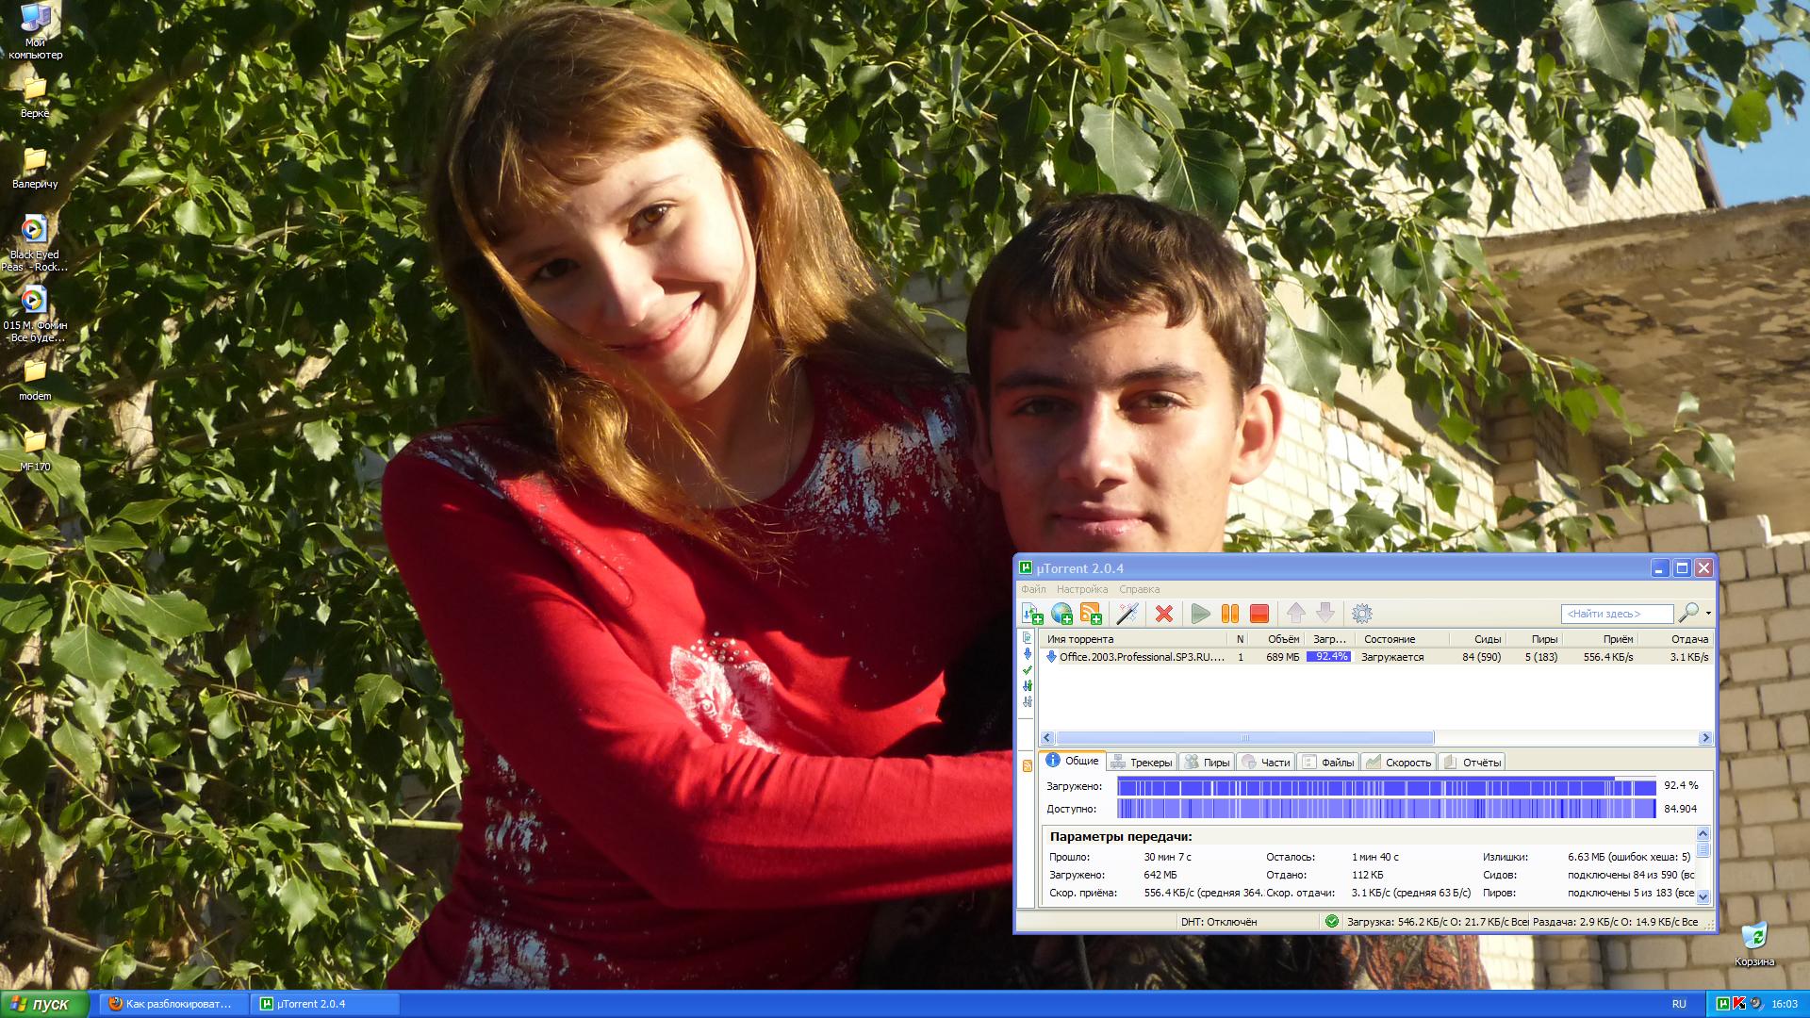The height and width of the screenshot is (1018, 1810).
Task: Click in the Найти здесь search field
Action: 1616,614
